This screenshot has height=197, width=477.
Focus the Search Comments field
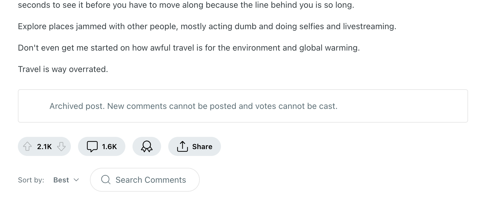point(151,180)
